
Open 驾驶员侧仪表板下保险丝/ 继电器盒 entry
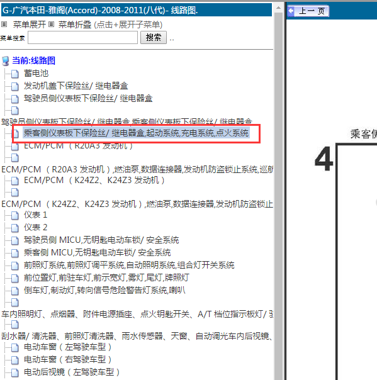tap(88, 98)
